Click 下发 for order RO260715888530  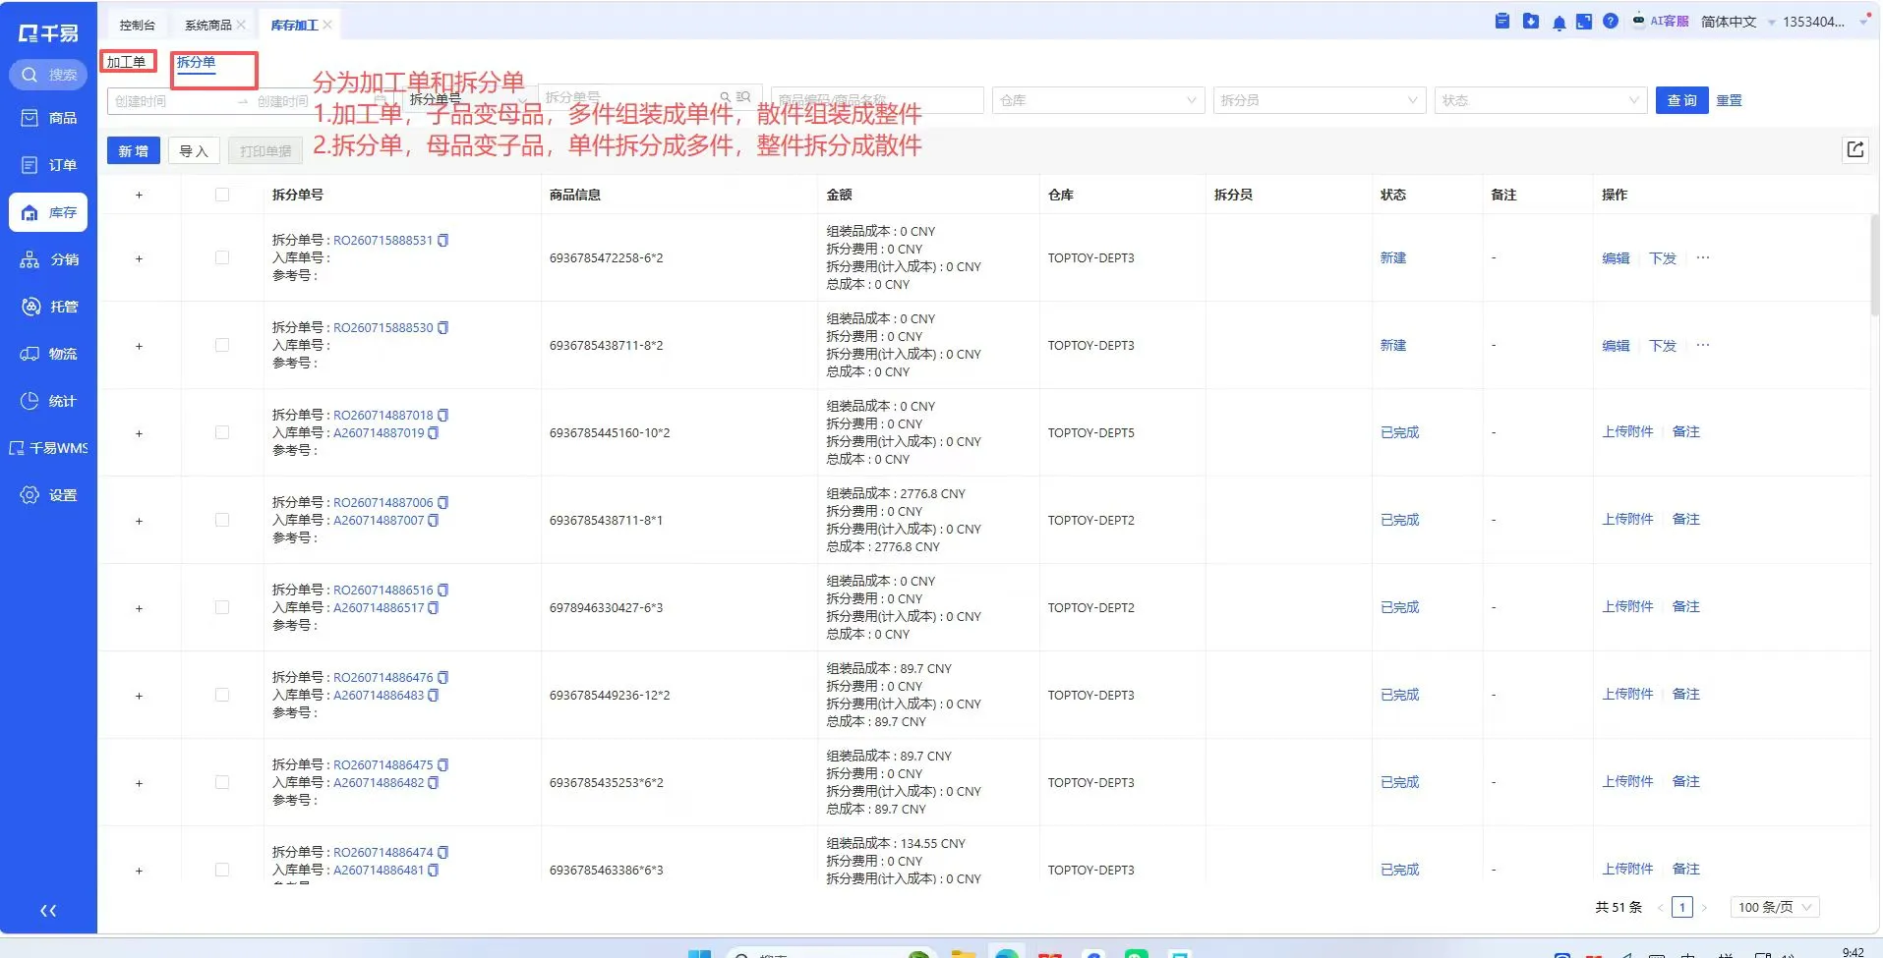tap(1663, 346)
